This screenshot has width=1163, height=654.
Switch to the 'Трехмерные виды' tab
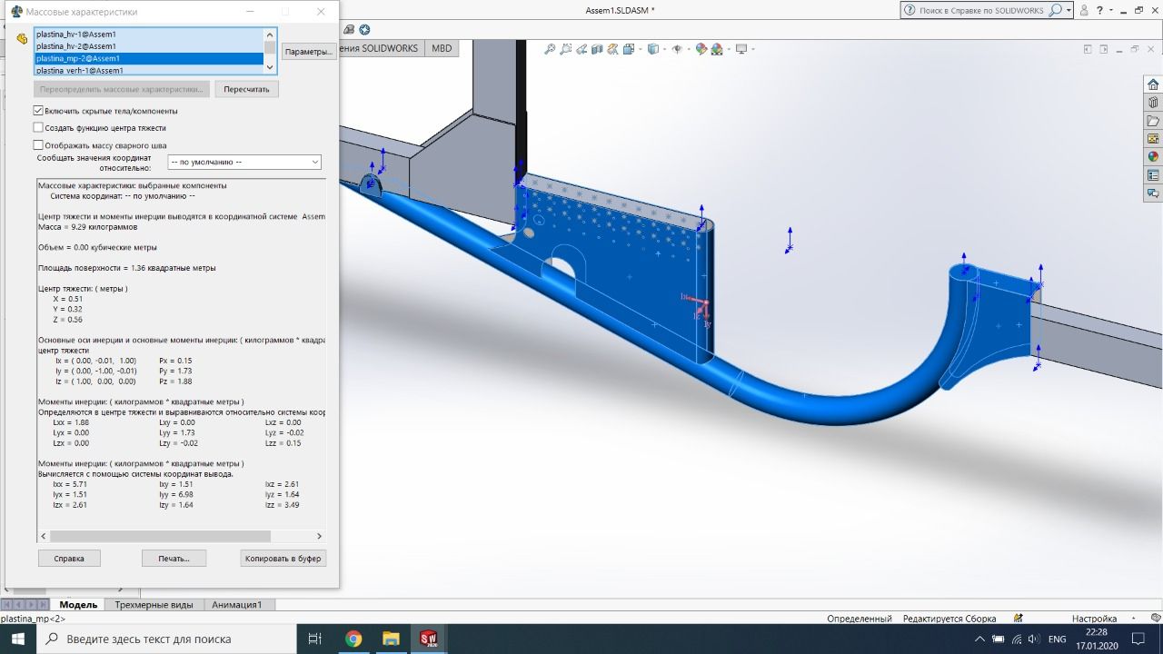click(x=154, y=605)
